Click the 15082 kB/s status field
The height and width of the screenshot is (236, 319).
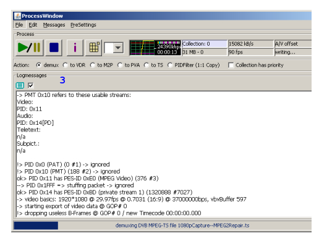[250, 44]
